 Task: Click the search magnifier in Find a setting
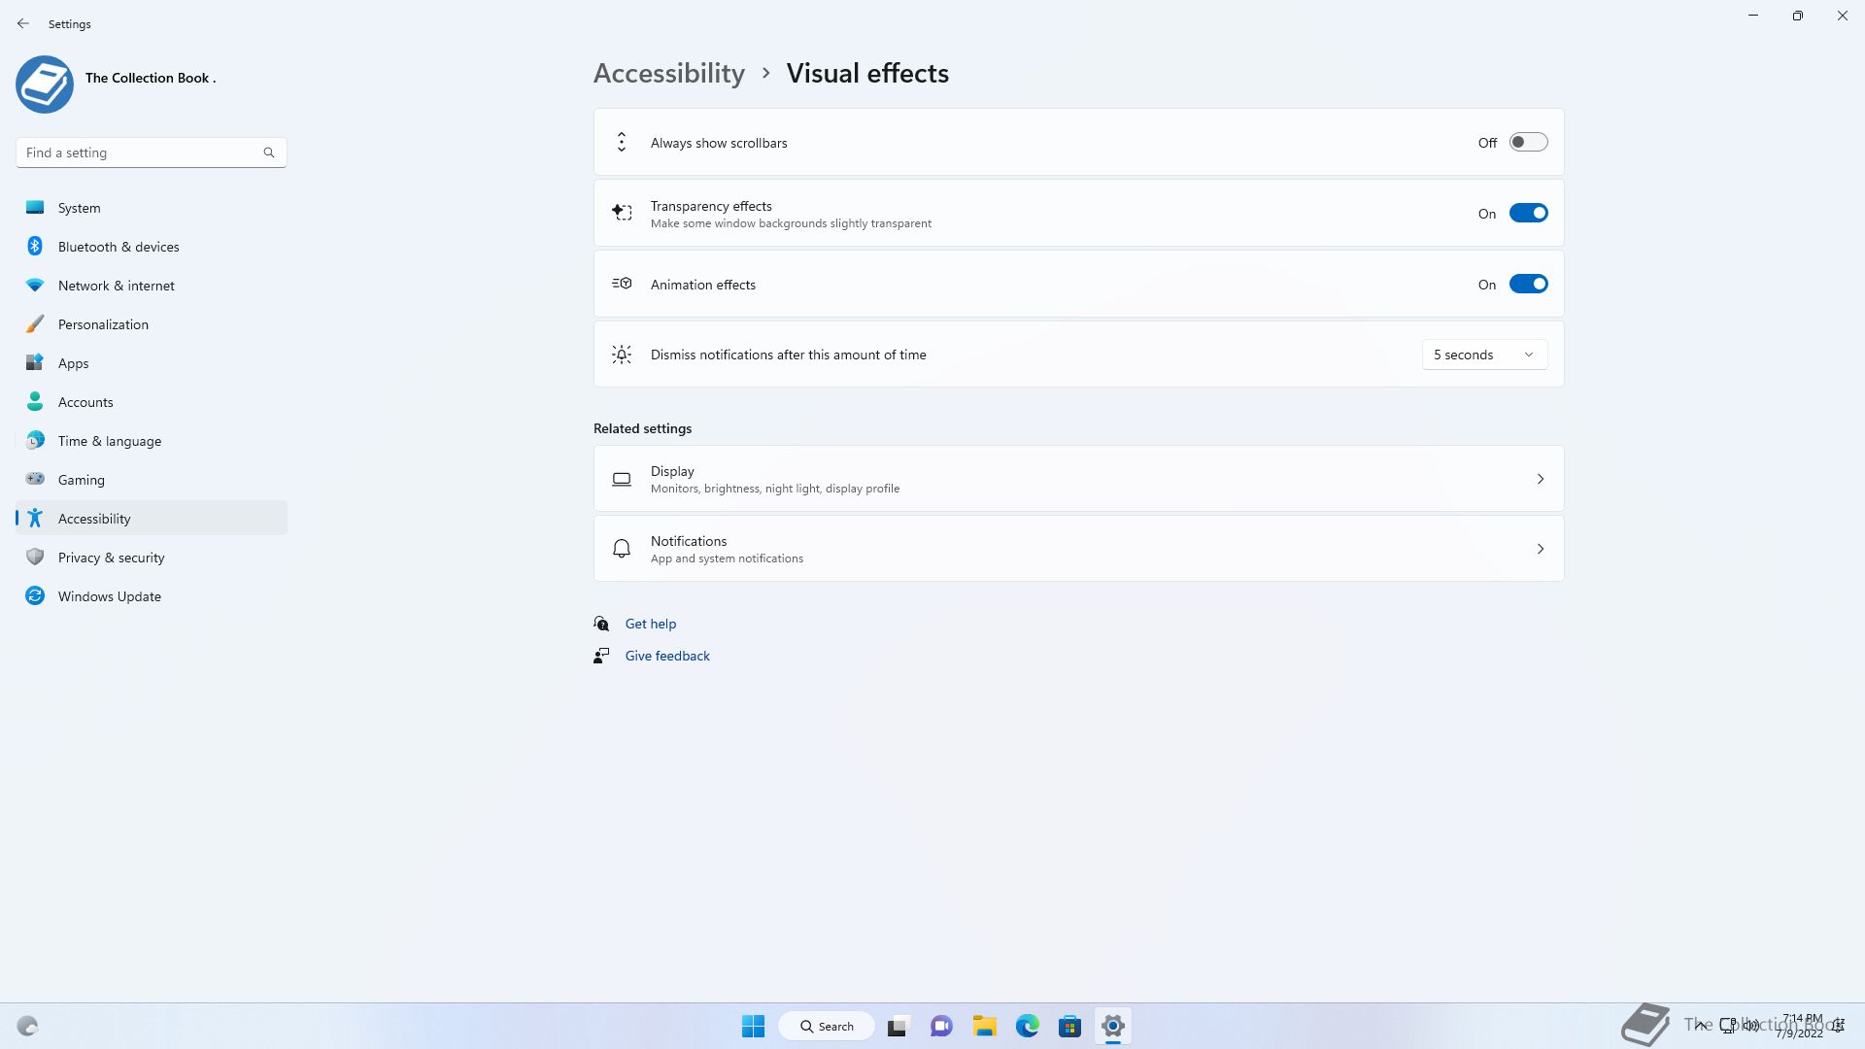pyautogui.click(x=269, y=152)
